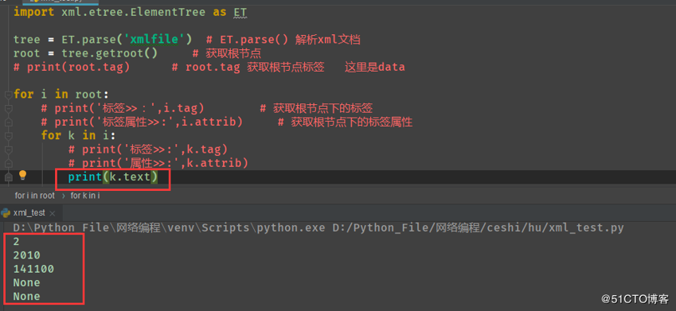The image size is (676, 311).
Task: Click the 'xmlfile' string literal
Action: click(154, 40)
